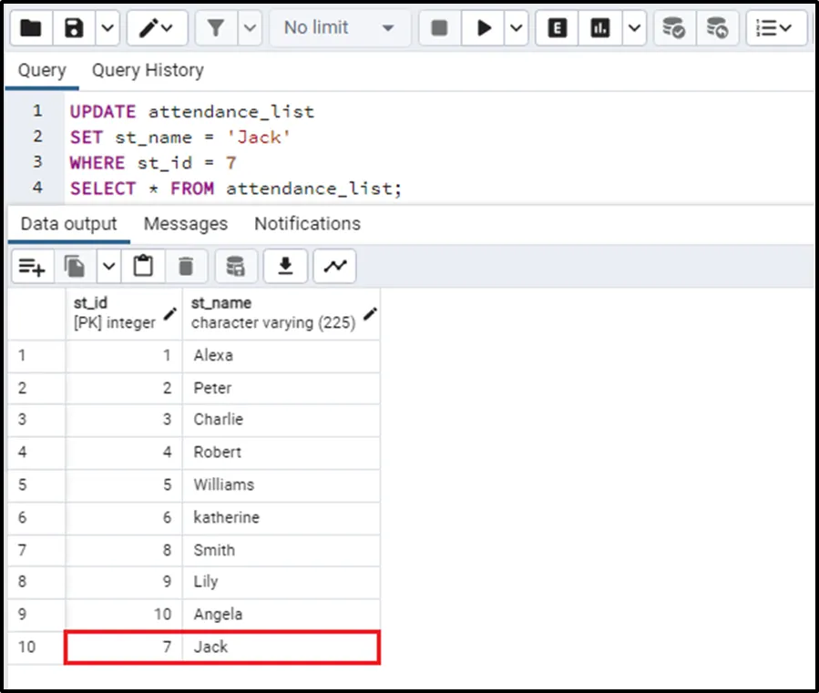Run the query with Execute button
This screenshot has height=693, width=819.
[x=483, y=28]
